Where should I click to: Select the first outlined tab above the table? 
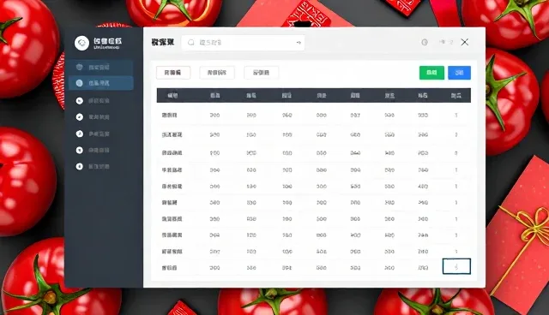[173, 73]
